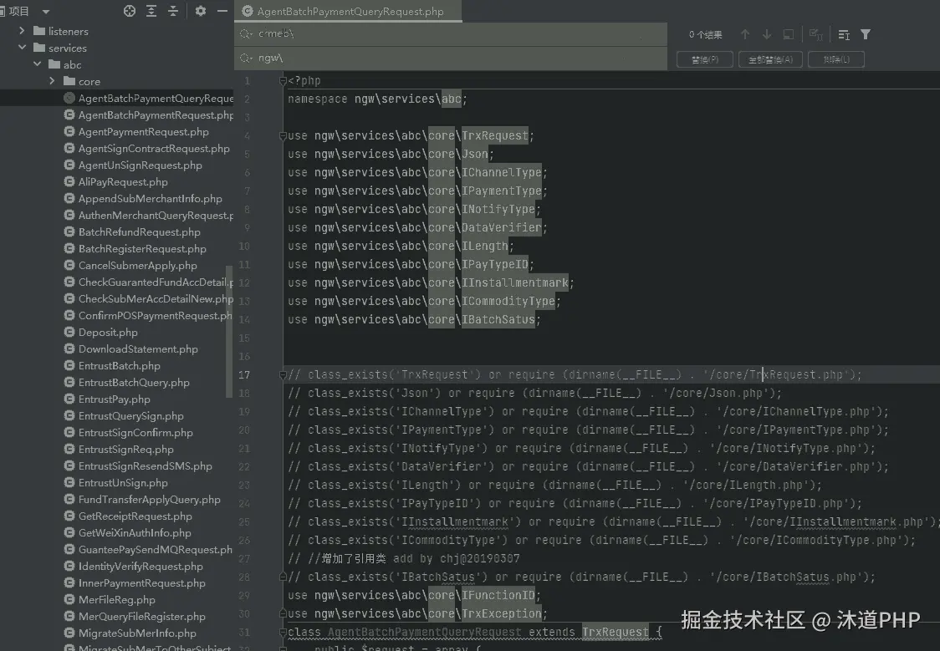Image resolution: width=940 pixels, height=651 pixels.
Task: Open replace history magnifier in replace field
Action: 246,58
